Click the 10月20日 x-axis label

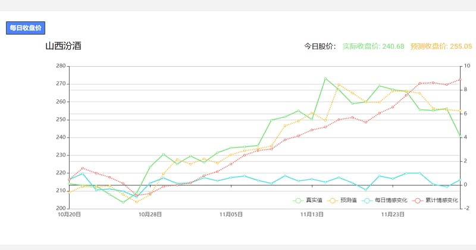tap(69, 214)
